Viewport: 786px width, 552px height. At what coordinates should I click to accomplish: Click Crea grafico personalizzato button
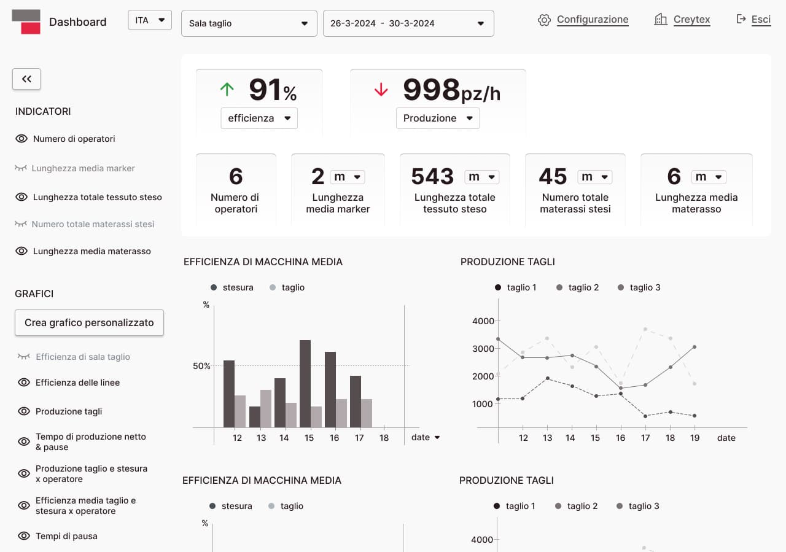click(89, 322)
